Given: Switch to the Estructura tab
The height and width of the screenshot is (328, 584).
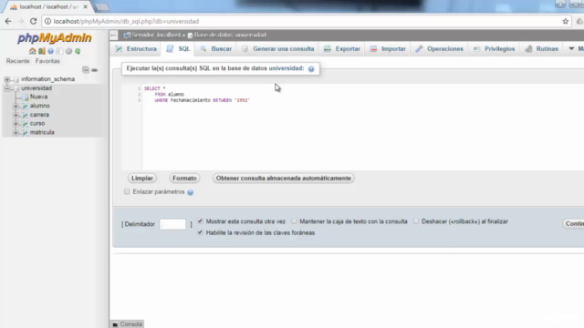Looking at the screenshot, I should click(x=136, y=48).
